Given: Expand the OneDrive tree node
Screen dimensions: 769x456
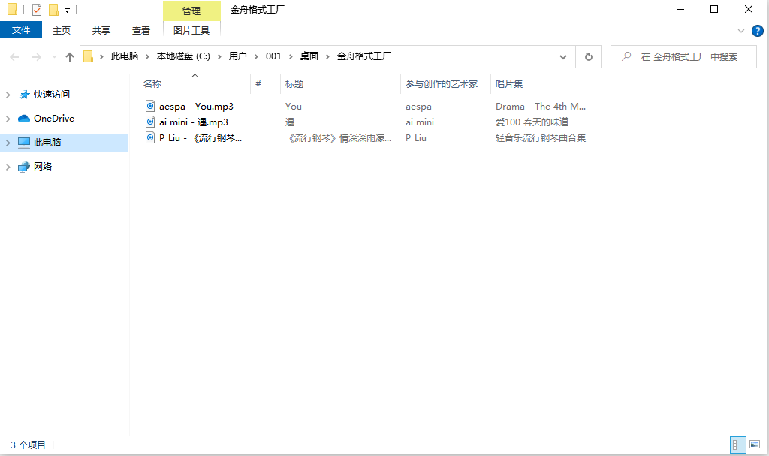Looking at the screenshot, I should [8, 119].
